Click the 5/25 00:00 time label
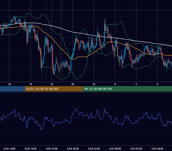 click(x=115, y=148)
